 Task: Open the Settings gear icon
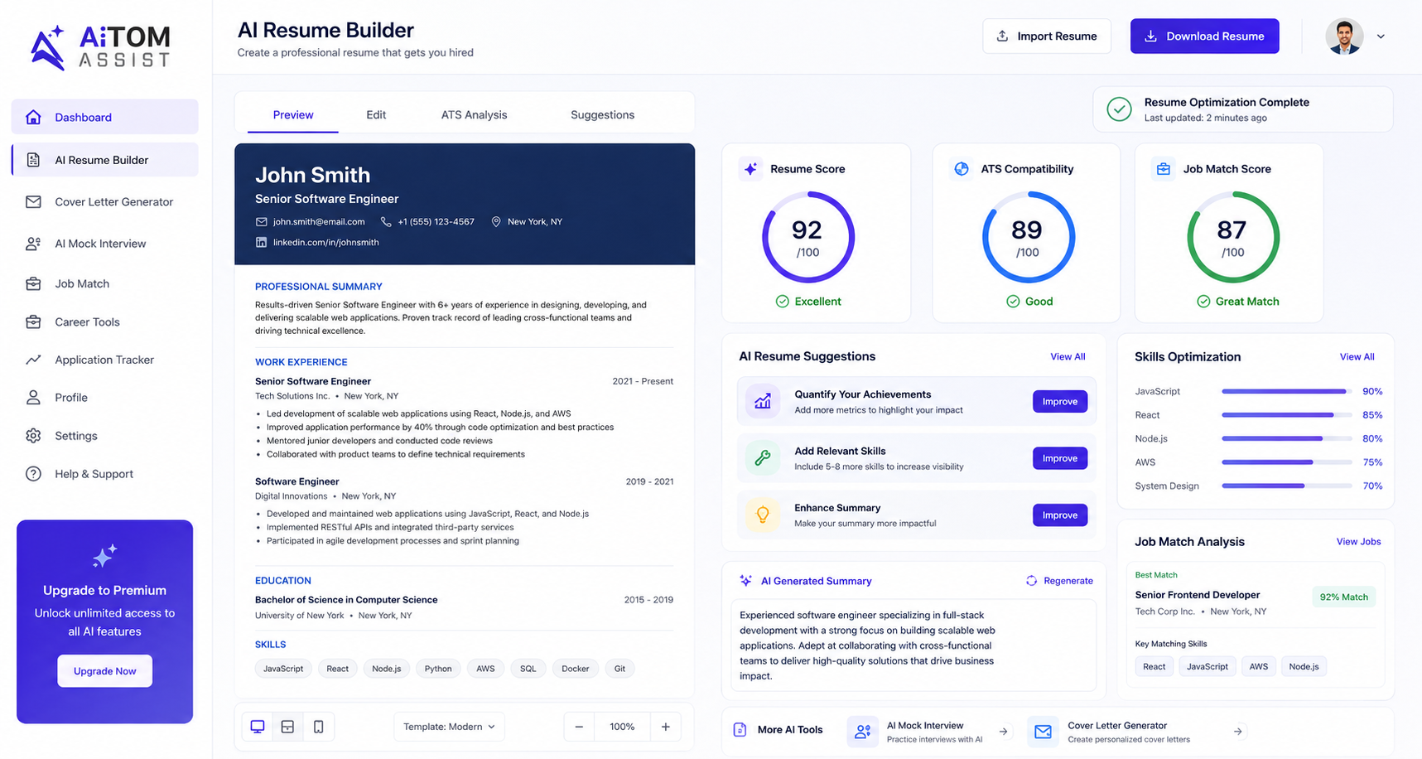[x=33, y=436]
